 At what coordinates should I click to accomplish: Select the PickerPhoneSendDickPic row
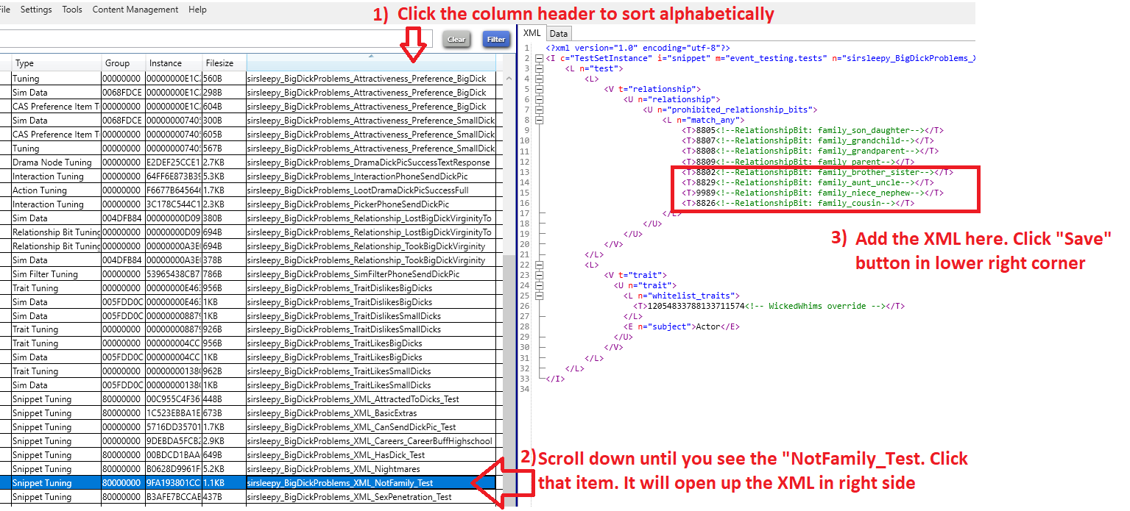[x=252, y=204]
